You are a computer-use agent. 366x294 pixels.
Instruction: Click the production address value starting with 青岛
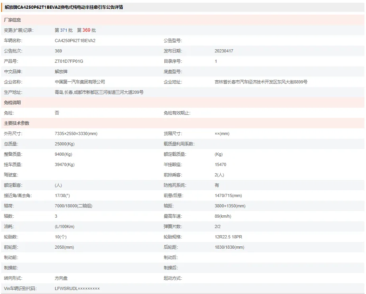pos(99,92)
